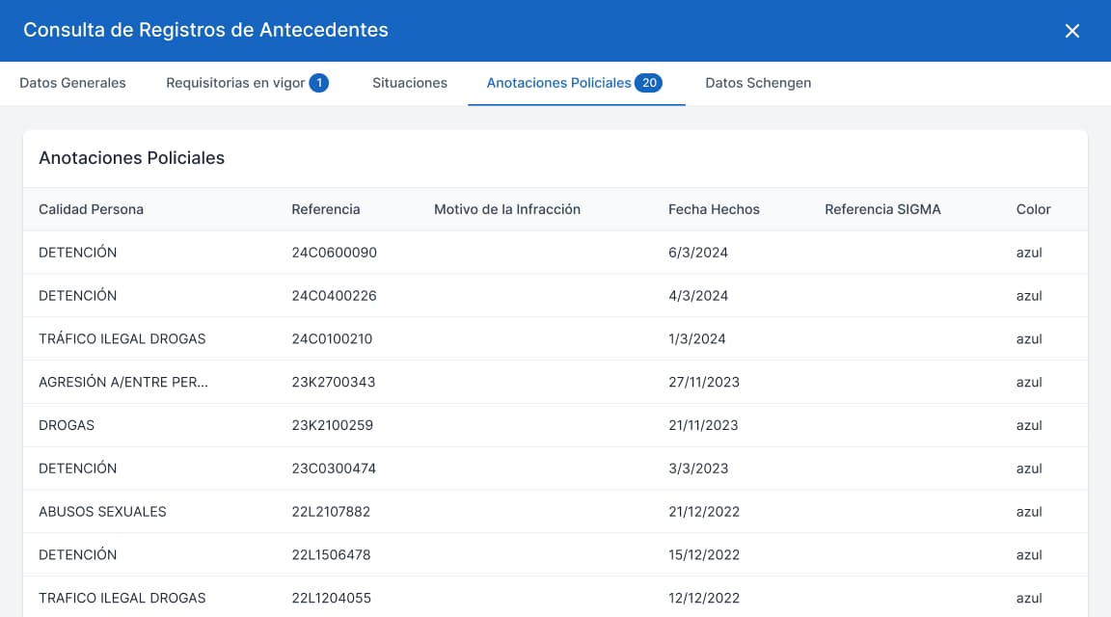The image size is (1111, 617).
Task: Click the Anotaciones Policiales section heading
Action: (131, 158)
